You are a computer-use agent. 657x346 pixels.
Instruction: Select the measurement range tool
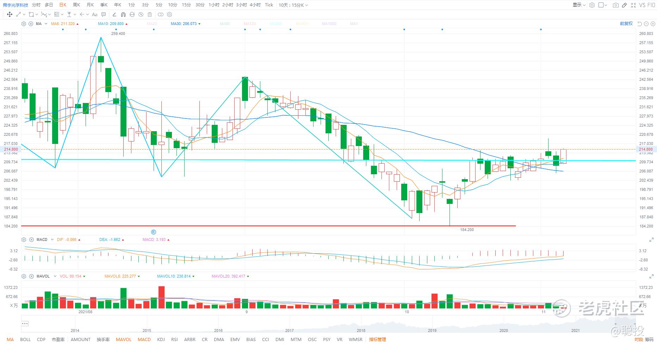pos(69,14)
